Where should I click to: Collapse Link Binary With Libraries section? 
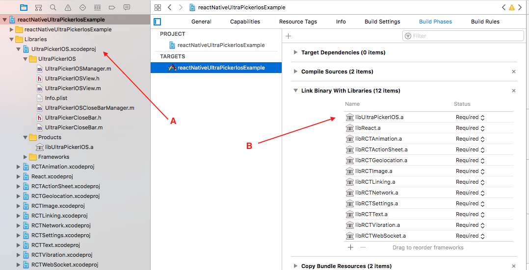click(295, 91)
